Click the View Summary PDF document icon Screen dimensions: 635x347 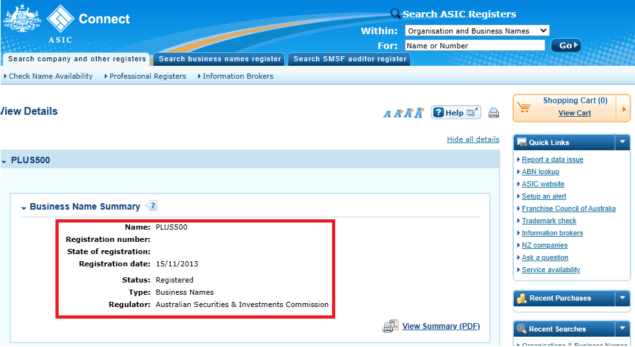(391, 326)
